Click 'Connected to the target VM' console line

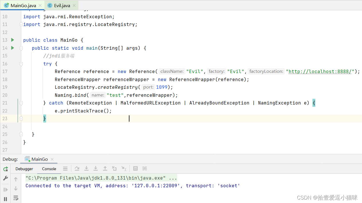[x=133, y=186]
